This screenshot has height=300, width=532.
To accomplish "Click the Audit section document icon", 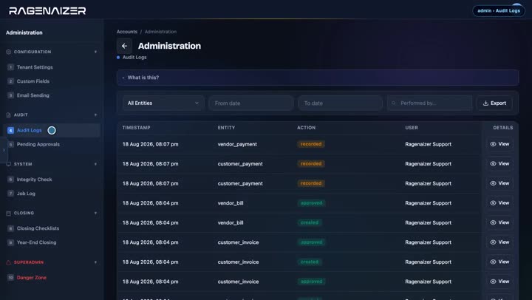I will 8,115.
